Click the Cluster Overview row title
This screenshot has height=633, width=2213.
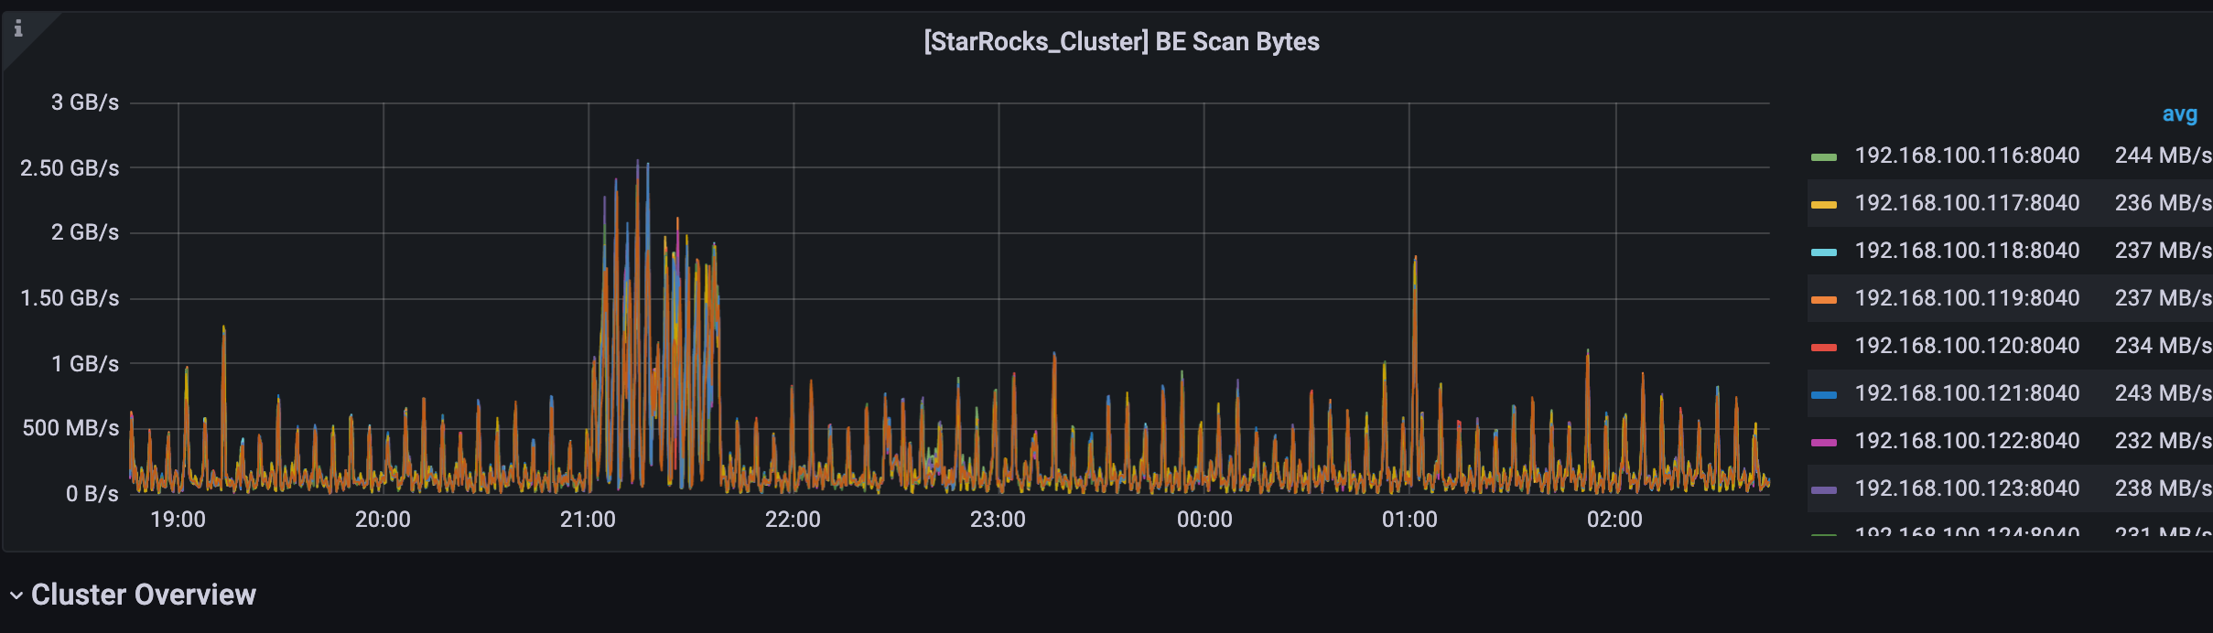pyautogui.click(x=144, y=595)
